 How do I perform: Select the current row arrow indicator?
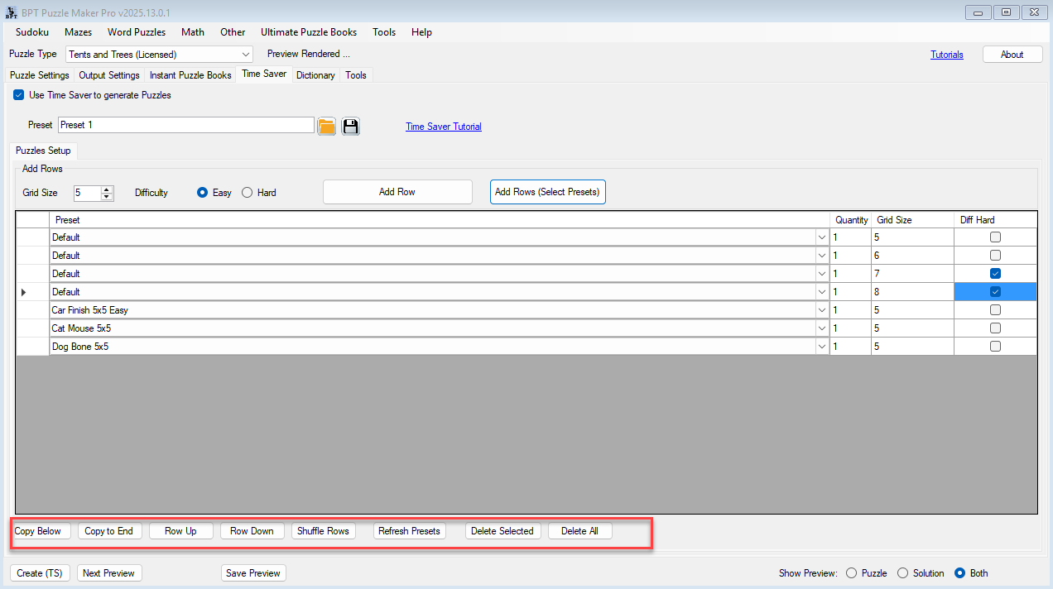click(23, 292)
